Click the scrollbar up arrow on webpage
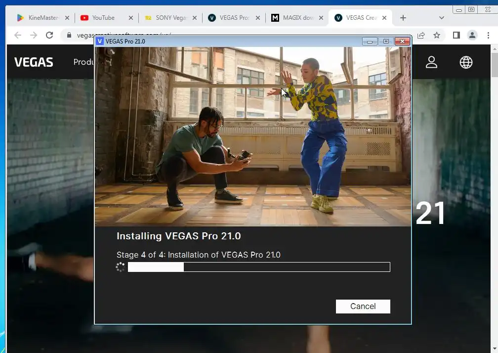This screenshot has width=498, height=353. 495,48
